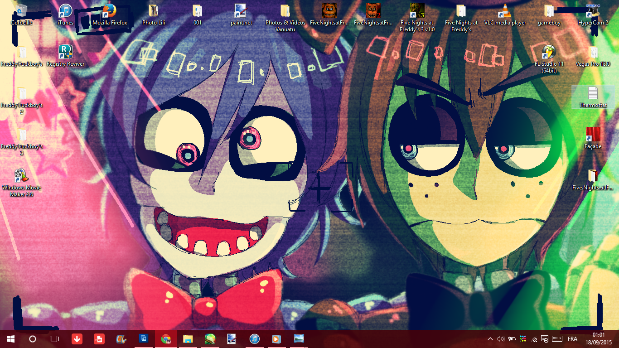The height and width of the screenshot is (348, 619).
Task: Select the 001 folder on the desktop
Action: coord(198,14)
